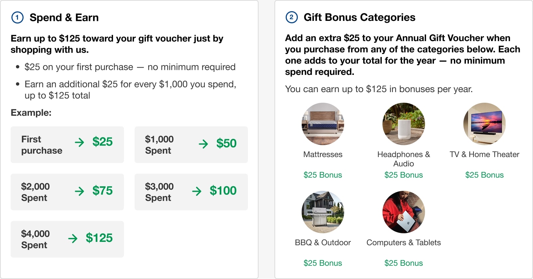Click the step 1 circle icon
The width and height of the screenshot is (533, 279).
(17, 18)
